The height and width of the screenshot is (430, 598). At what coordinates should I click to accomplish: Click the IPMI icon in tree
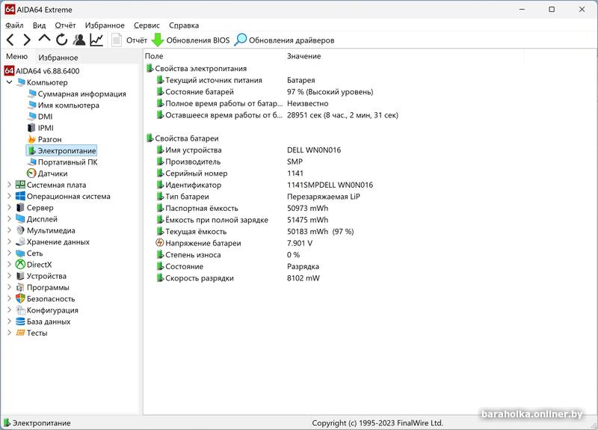pyautogui.click(x=31, y=128)
